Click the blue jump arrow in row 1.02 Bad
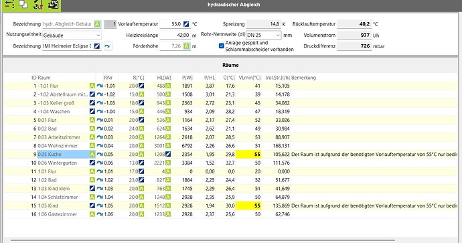The height and width of the screenshot is (243, 462). click(100, 180)
